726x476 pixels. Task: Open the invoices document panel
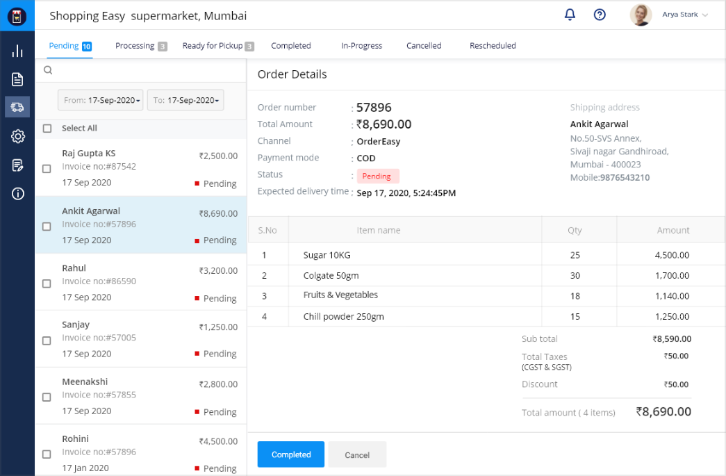point(17,79)
